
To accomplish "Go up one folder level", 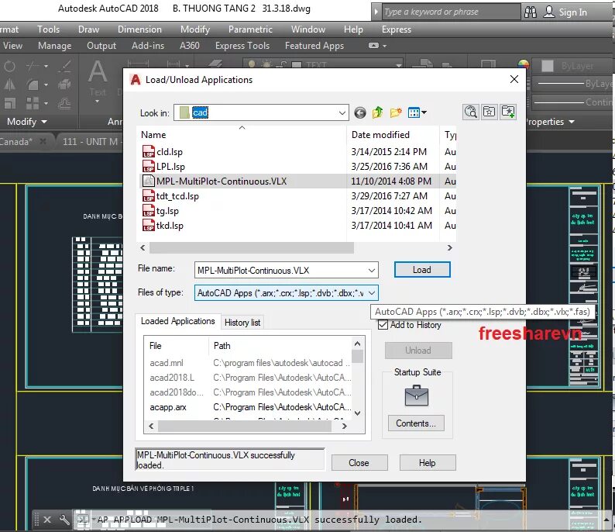I will coord(377,112).
